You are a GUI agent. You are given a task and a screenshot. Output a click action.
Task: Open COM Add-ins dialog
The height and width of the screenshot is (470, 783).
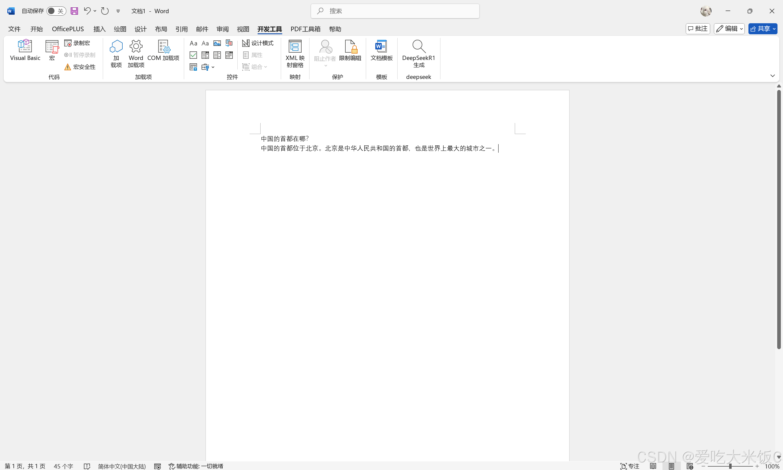click(x=163, y=50)
